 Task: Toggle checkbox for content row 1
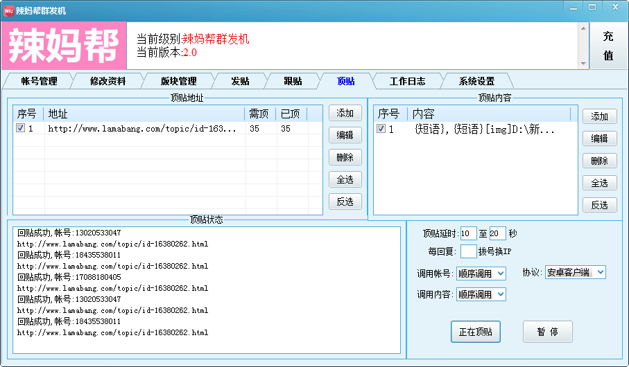pyautogui.click(x=381, y=129)
